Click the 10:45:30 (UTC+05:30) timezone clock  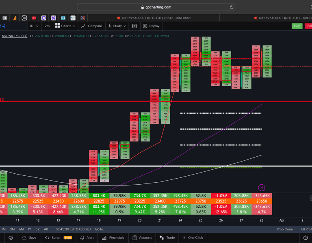[x=74, y=229]
